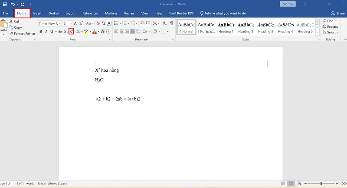Click Tell me what you want to do
The width and height of the screenshot is (347, 188).
pyautogui.click(x=223, y=13)
